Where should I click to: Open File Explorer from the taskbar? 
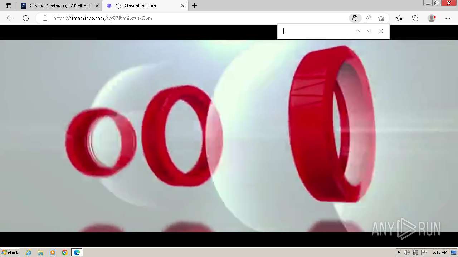coord(40,252)
